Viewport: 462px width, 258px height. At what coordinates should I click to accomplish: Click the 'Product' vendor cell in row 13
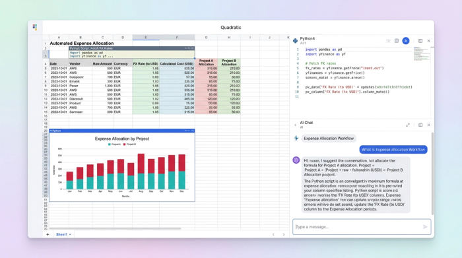(x=81, y=104)
